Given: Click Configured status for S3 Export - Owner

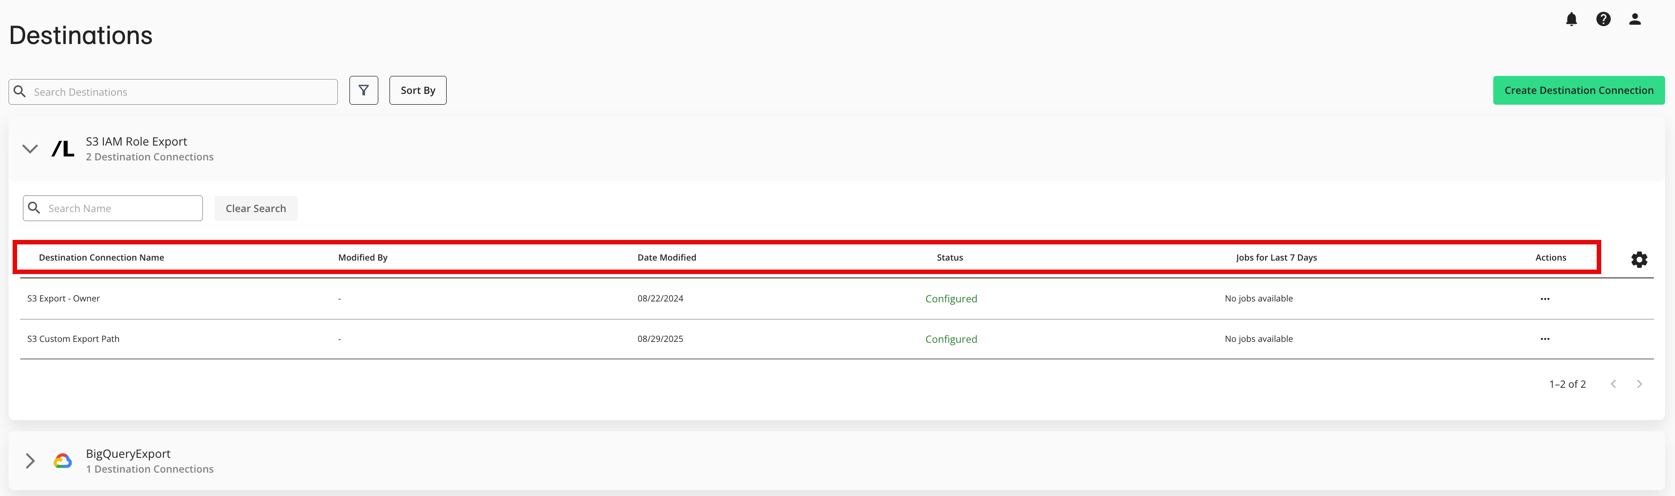Looking at the screenshot, I should click(951, 299).
